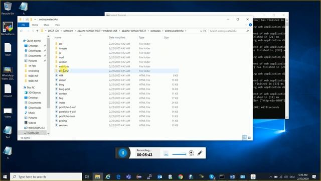Image resolution: width=321 pixels, height=181 pixels.
Task: Click apache-tomcat-9.0.31-windows-x64 in breadcrumb
Action: coord(97,31)
